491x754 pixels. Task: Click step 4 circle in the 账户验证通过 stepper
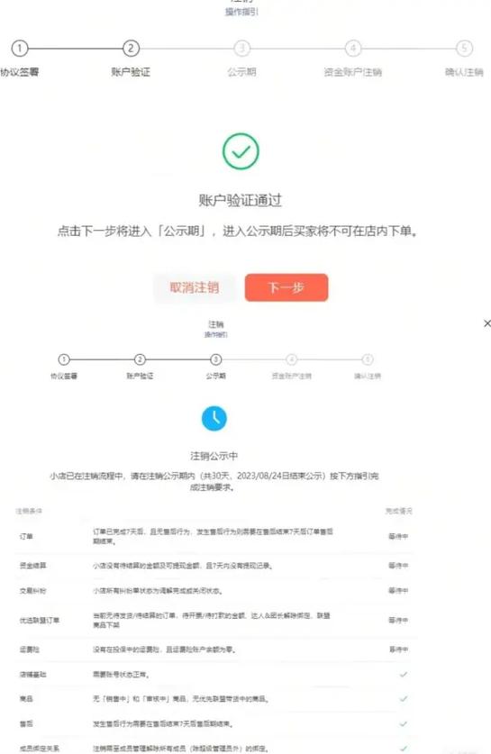pos(353,48)
